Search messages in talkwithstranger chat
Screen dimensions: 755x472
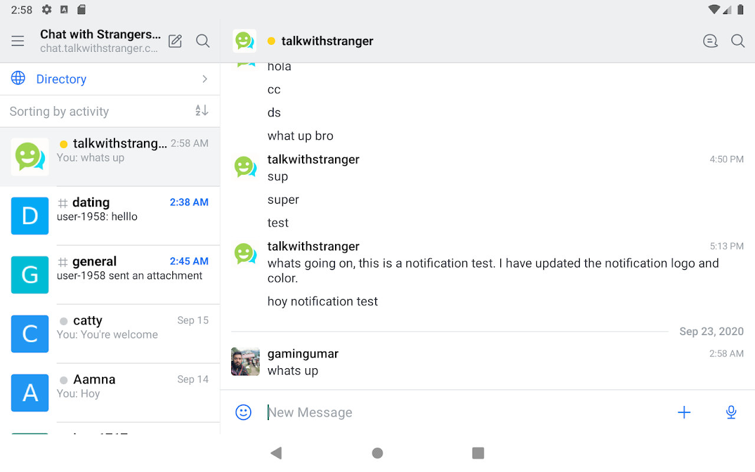[x=738, y=41]
